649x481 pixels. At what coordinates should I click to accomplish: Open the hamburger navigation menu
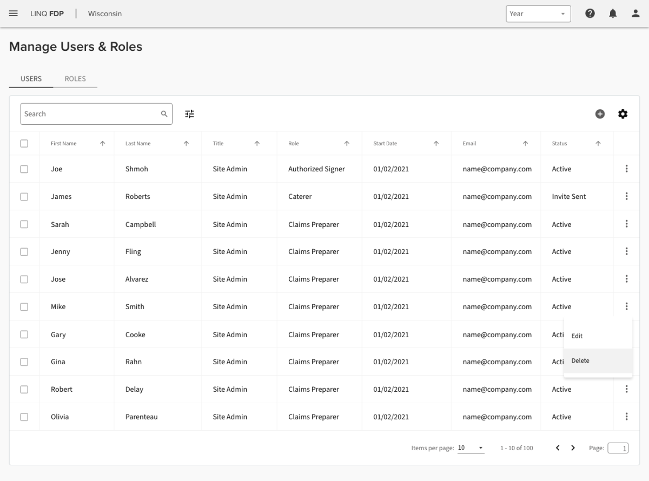tap(14, 14)
